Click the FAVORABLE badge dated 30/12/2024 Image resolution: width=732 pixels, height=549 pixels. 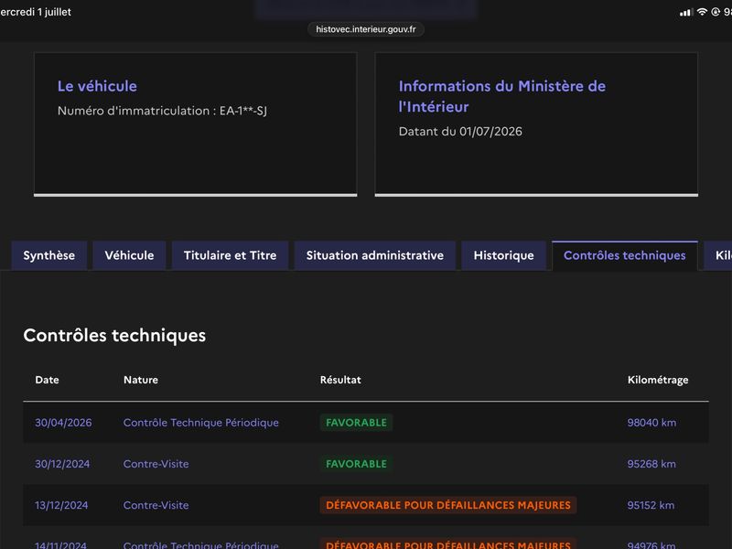pos(356,464)
